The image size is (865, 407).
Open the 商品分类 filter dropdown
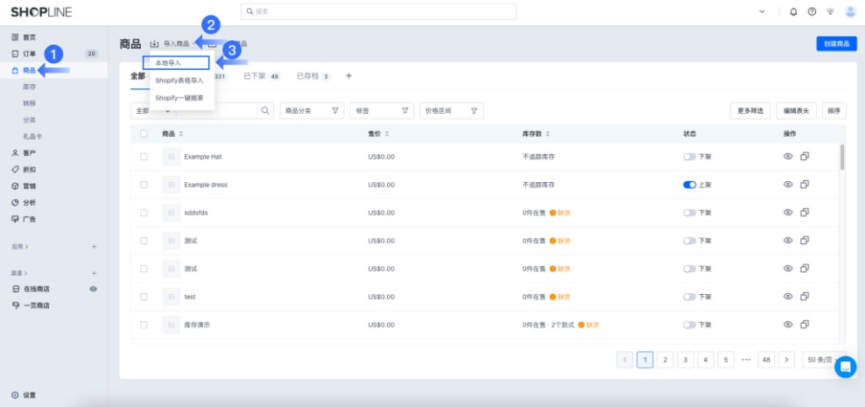click(x=312, y=111)
